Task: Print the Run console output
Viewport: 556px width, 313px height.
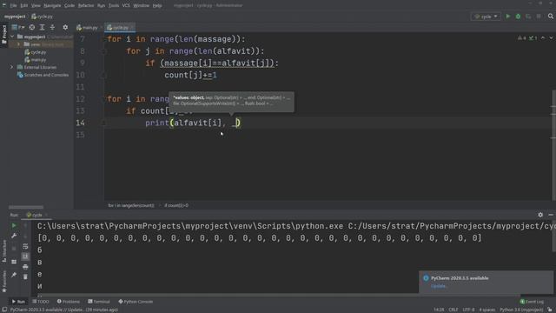Action: (25, 267)
